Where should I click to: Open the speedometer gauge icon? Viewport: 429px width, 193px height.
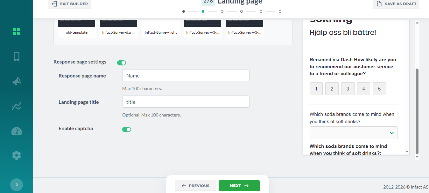tap(17, 131)
